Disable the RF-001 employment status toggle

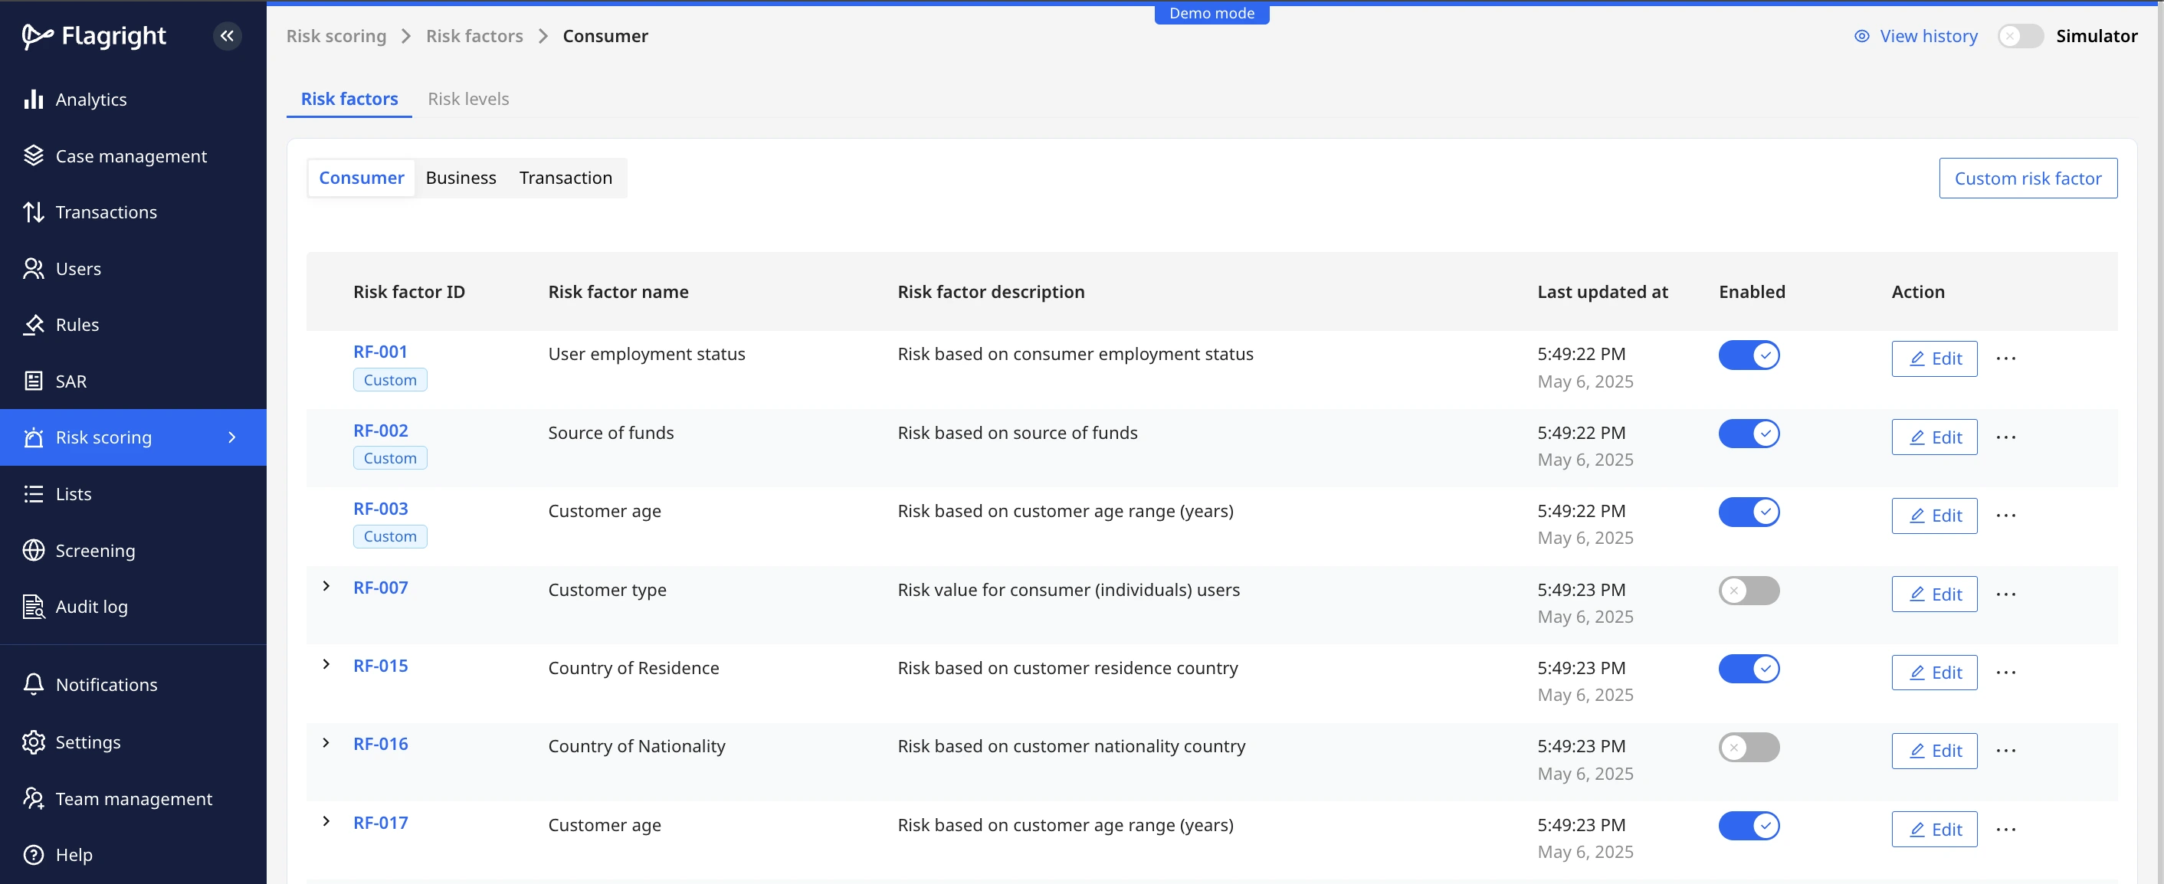click(1748, 355)
